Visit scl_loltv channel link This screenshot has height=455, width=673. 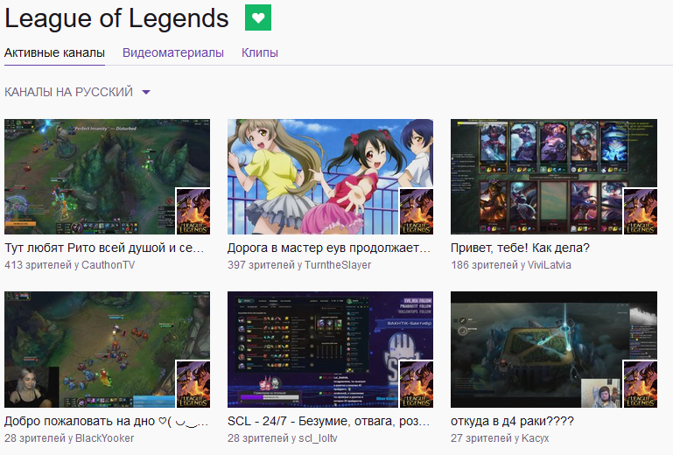(x=318, y=438)
